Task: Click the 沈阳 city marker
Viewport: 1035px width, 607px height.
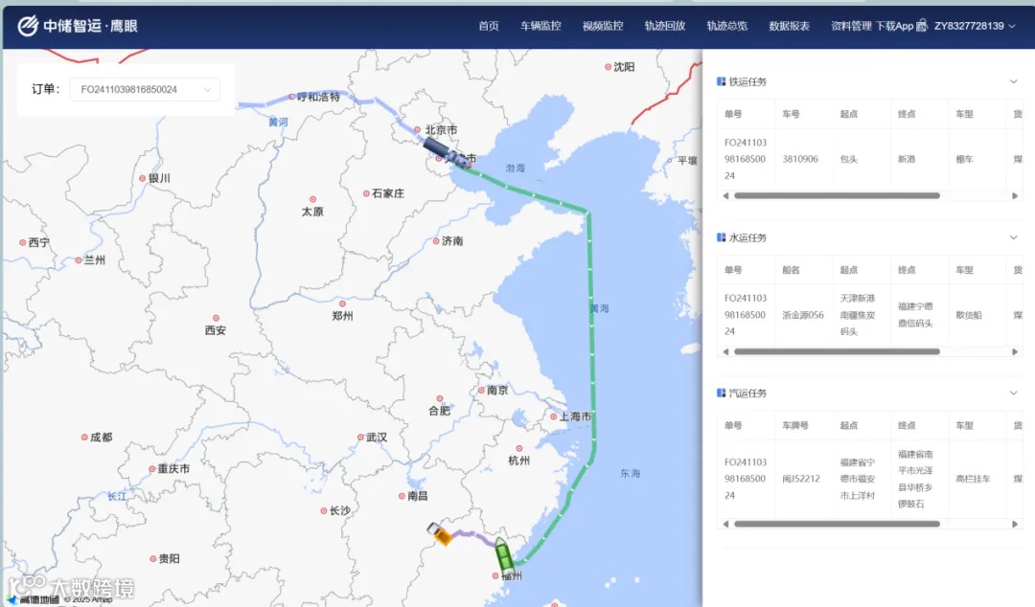Action: click(x=608, y=67)
